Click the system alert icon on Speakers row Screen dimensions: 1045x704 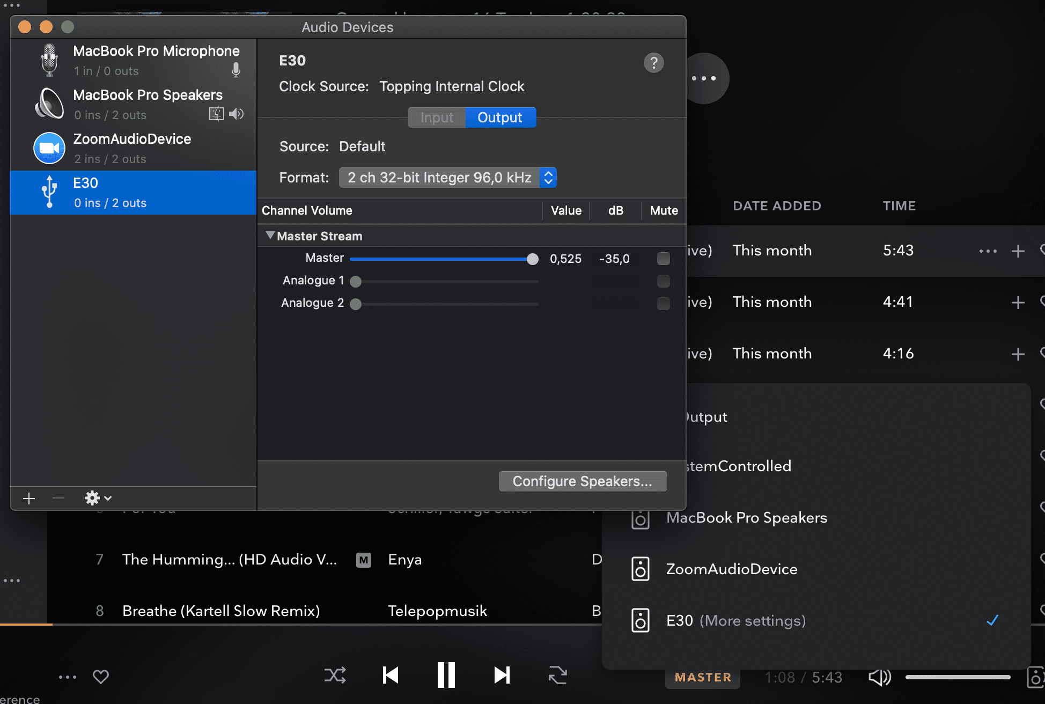coord(217,114)
